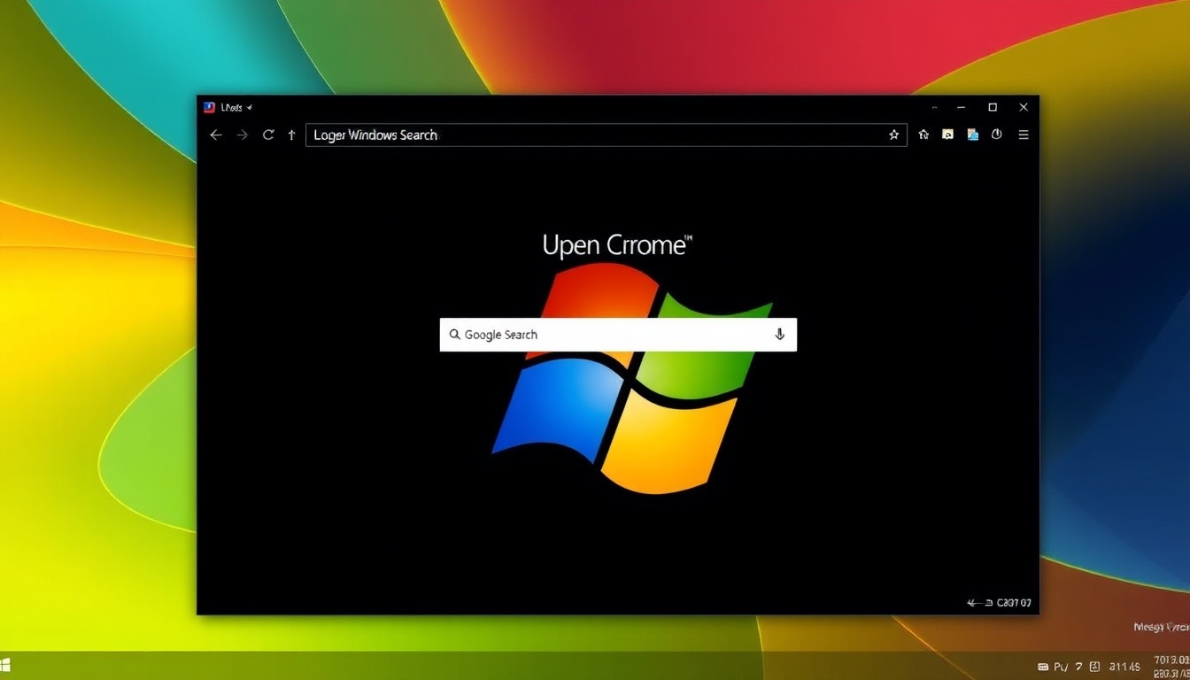Bookmark the page with the star icon
The image size is (1190, 680).
point(893,135)
